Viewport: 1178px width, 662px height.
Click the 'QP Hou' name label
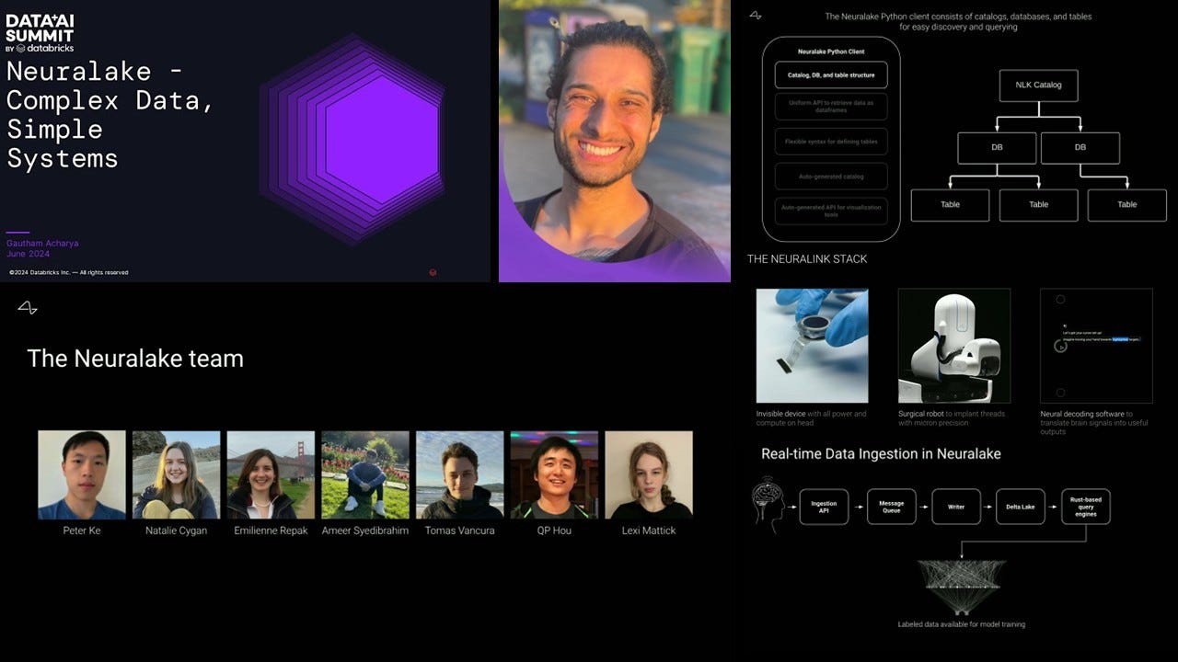[x=554, y=531]
